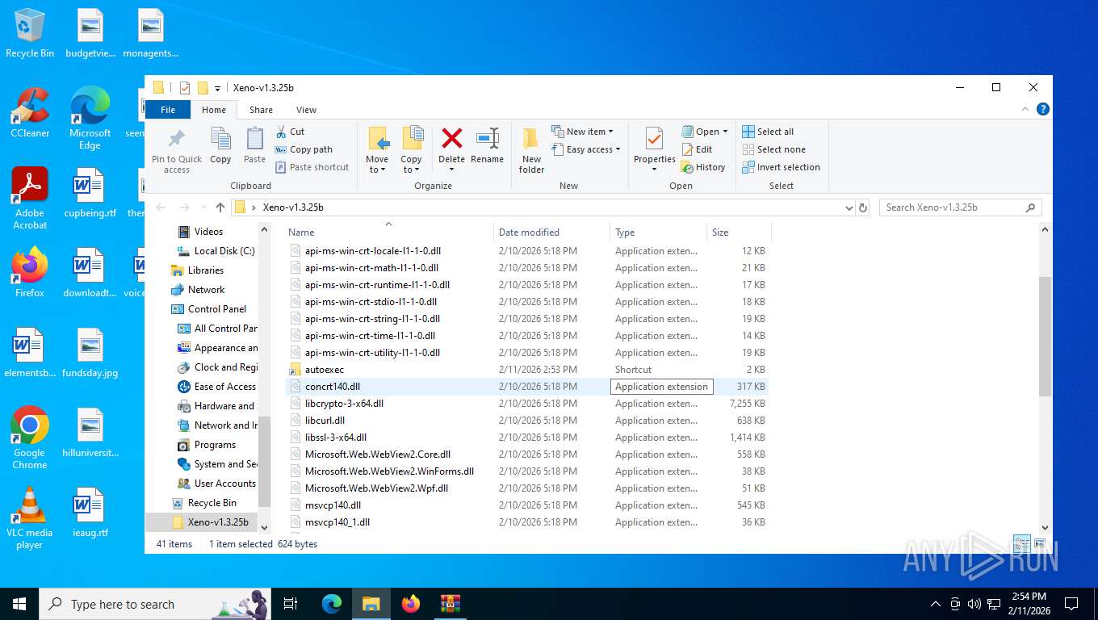The image size is (1098, 620).
Task: Click the blue Help icon
Action: [x=1042, y=109]
